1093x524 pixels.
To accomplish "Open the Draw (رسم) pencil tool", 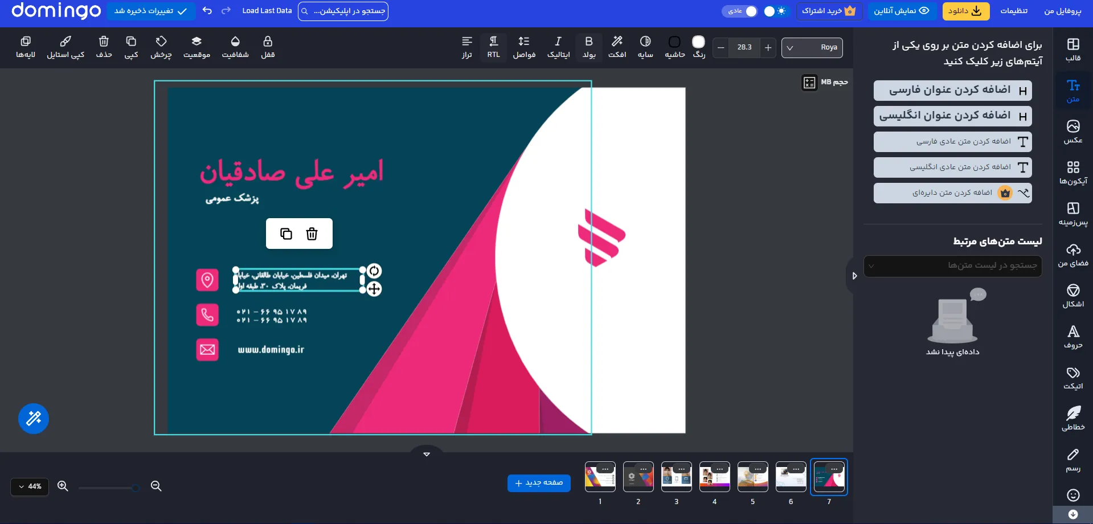I will coord(1073,460).
